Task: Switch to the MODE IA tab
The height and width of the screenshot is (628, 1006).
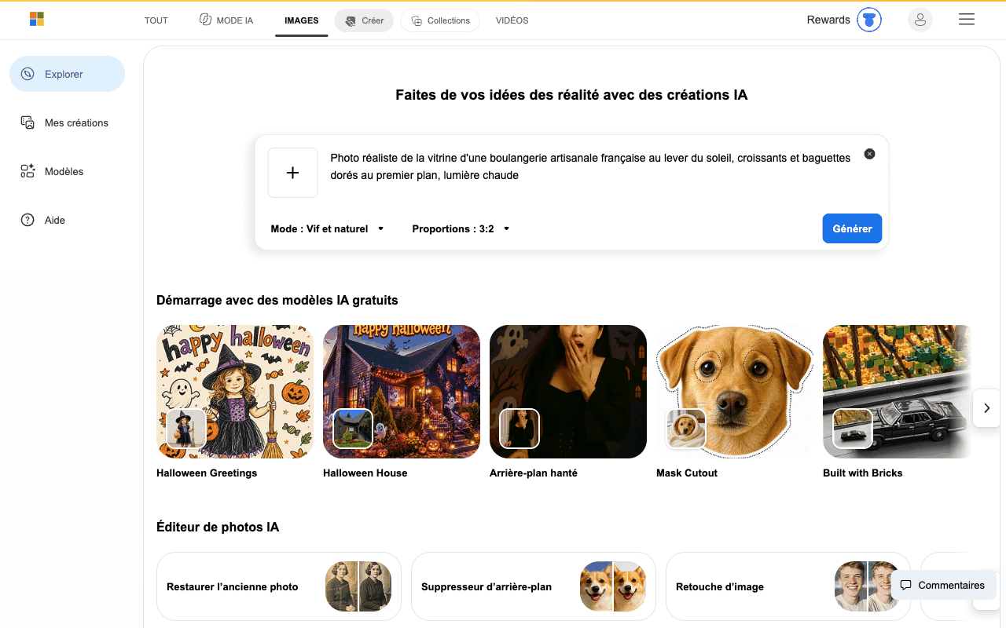Action: 226,20
